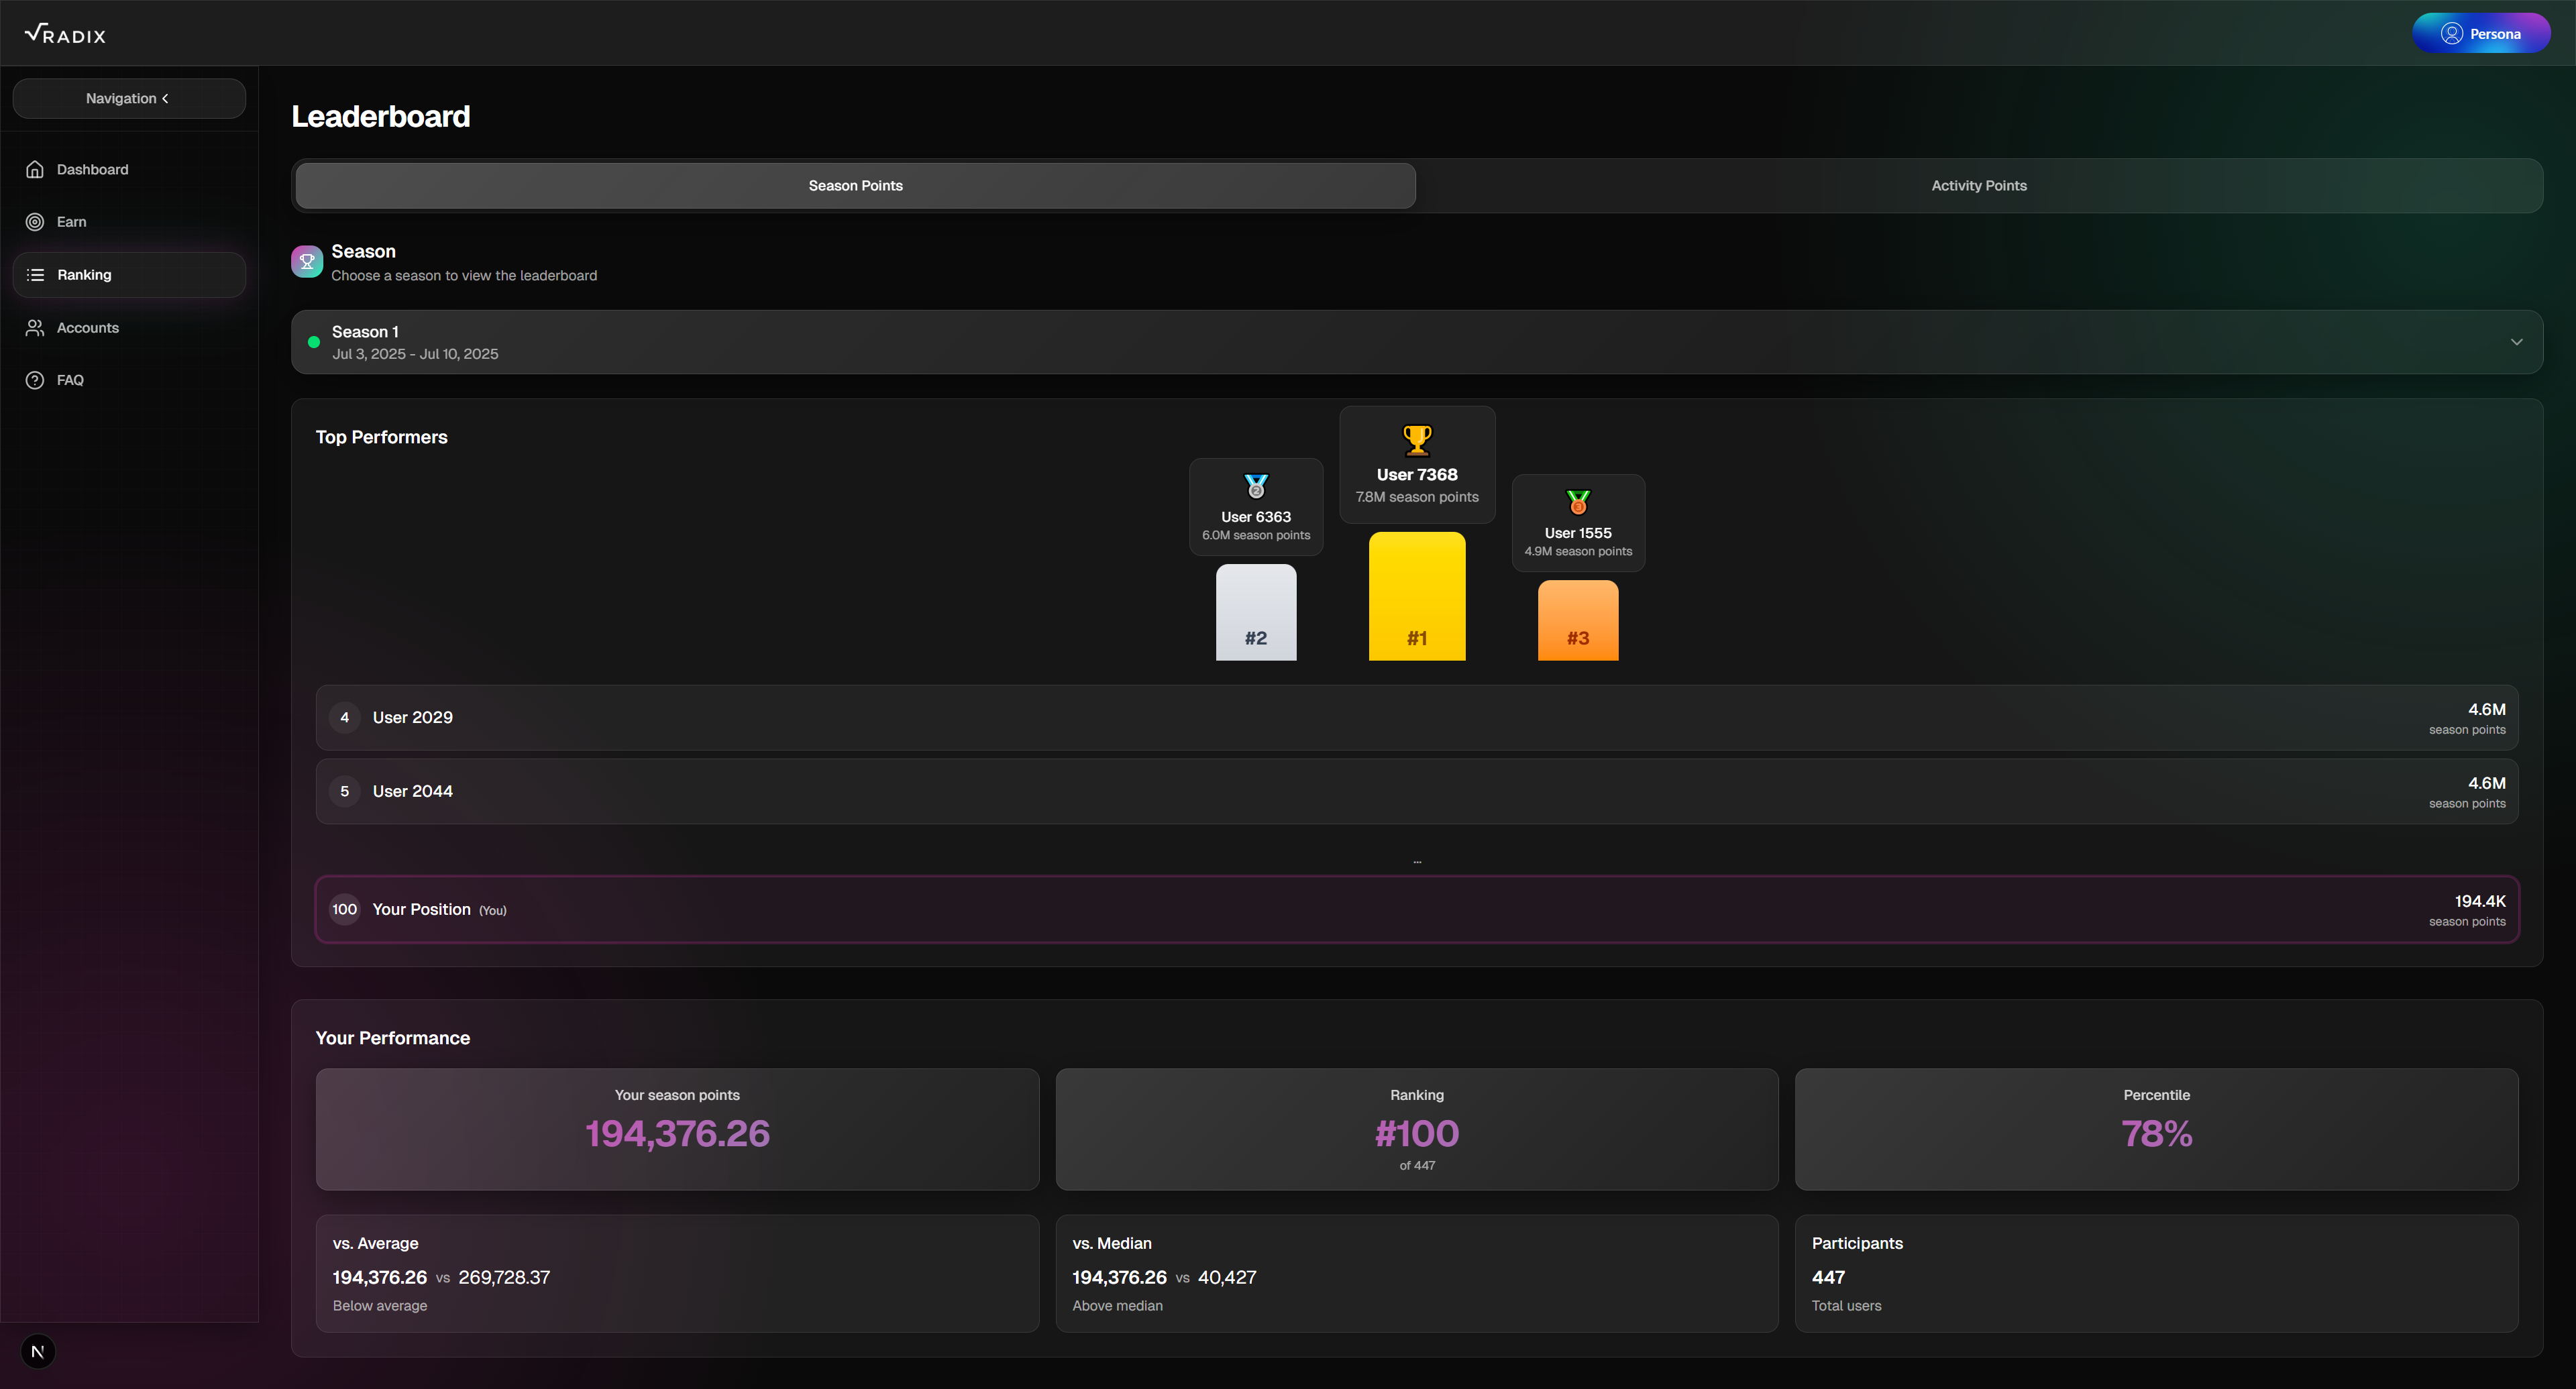Switch to Activity Points tab

(x=1978, y=186)
